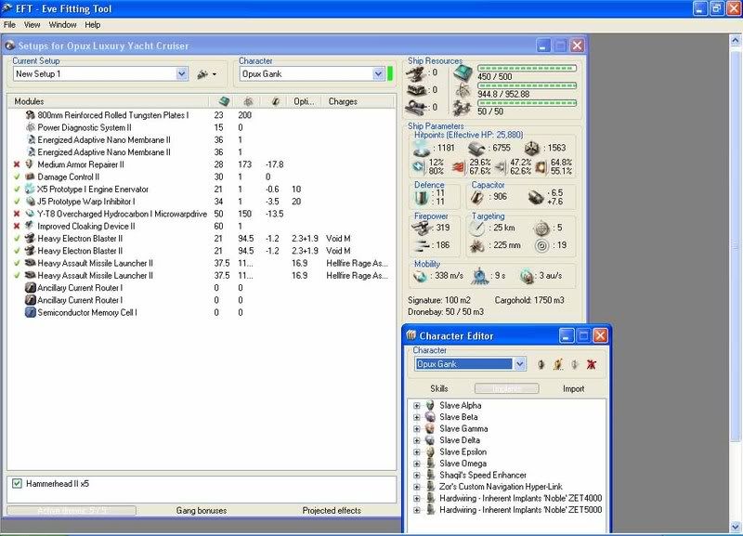
Task: Click the Import button
Action: click(x=574, y=388)
